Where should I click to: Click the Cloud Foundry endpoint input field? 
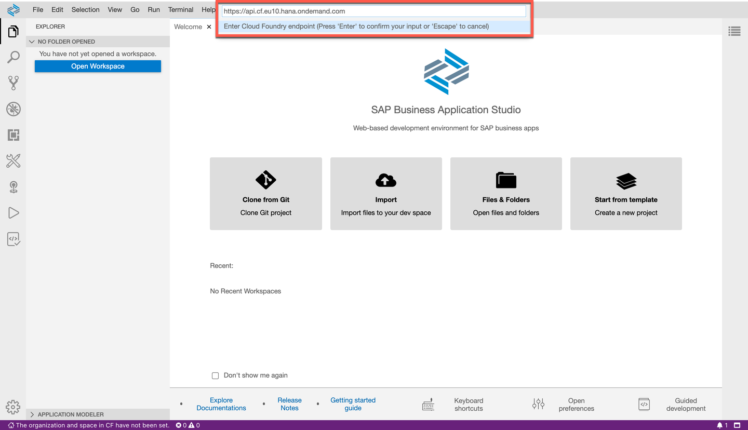(x=374, y=11)
